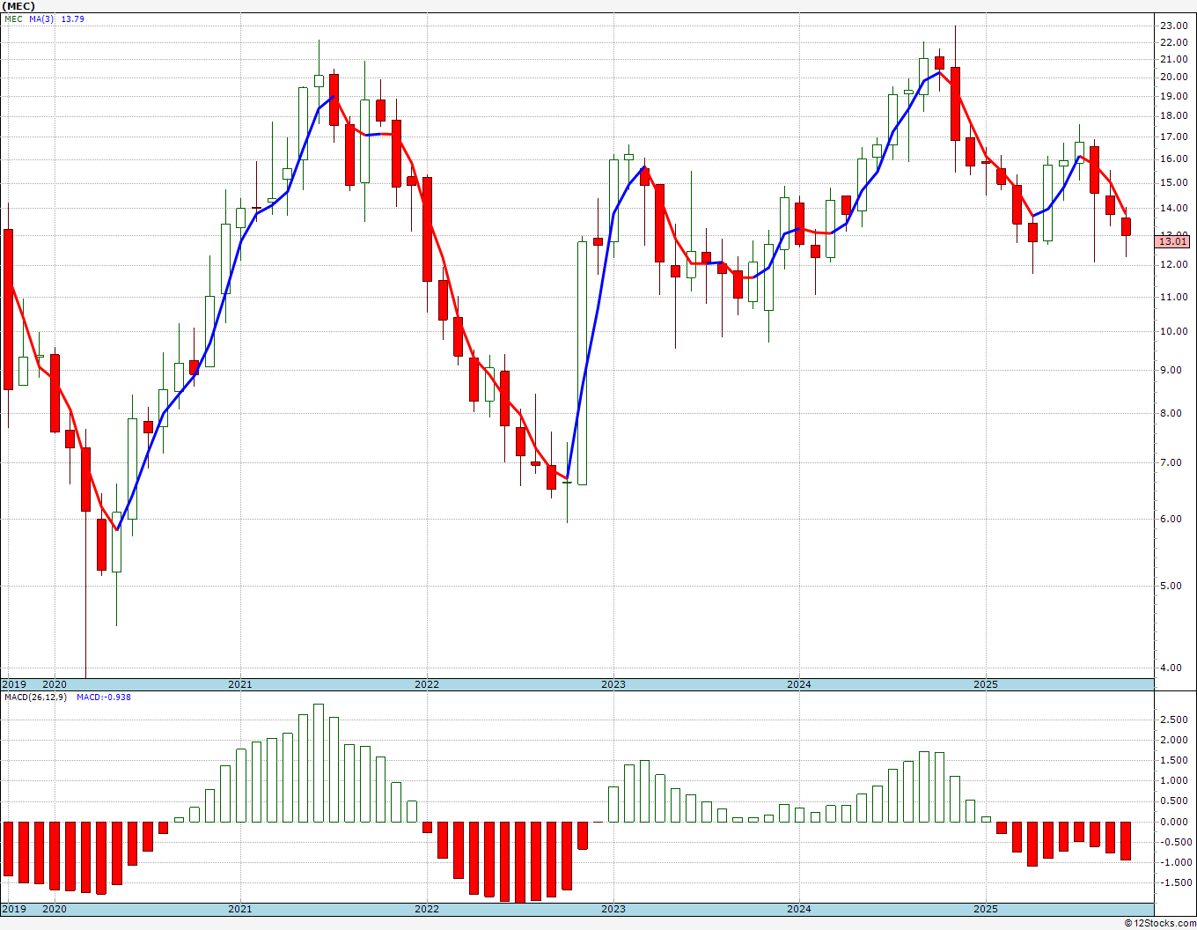Image resolution: width=1197 pixels, height=930 pixels.
Task: Click the tall white candle just before 2023
Action: coord(582,363)
